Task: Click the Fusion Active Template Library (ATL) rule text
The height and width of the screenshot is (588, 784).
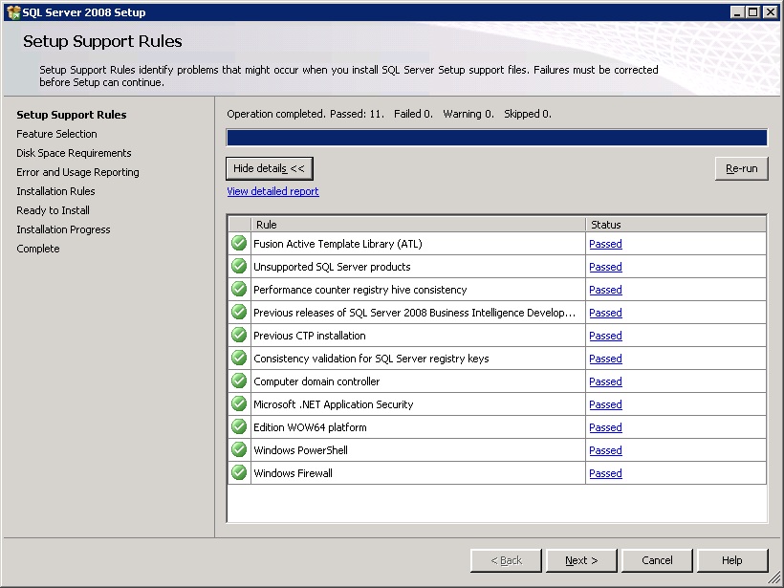Action: [x=338, y=244]
